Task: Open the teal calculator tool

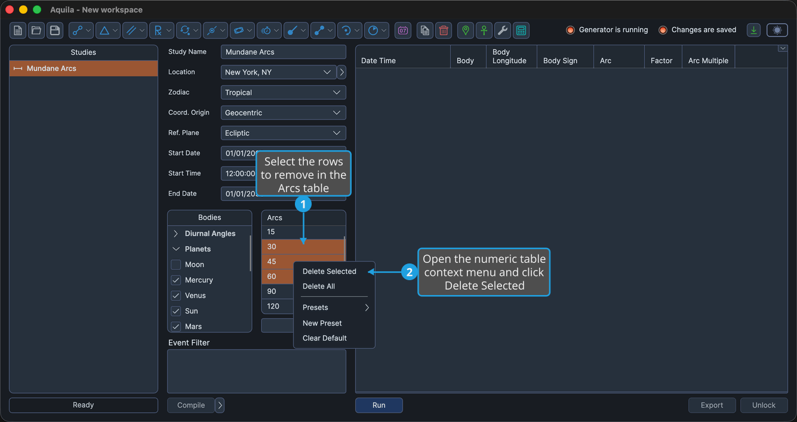Action: click(x=521, y=30)
